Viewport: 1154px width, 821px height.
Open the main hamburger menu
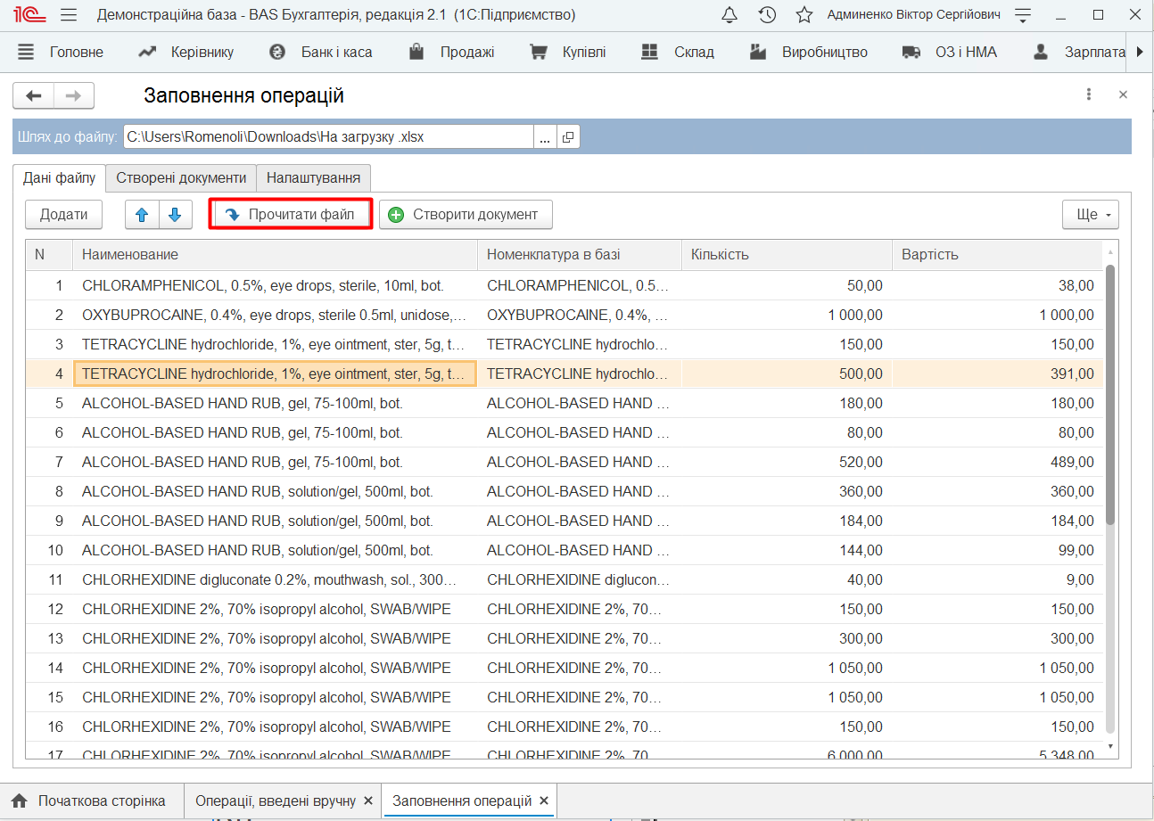coord(69,15)
